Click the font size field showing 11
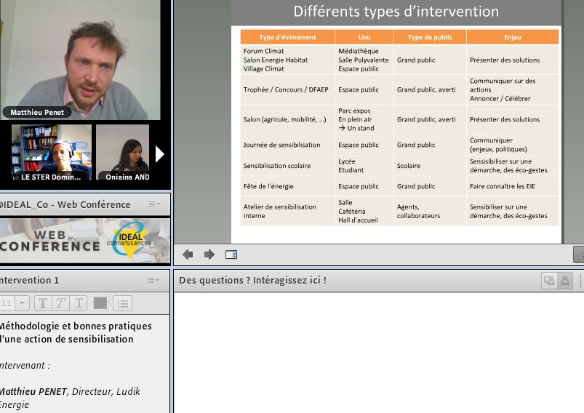This screenshot has height=413, width=584. click(x=7, y=303)
